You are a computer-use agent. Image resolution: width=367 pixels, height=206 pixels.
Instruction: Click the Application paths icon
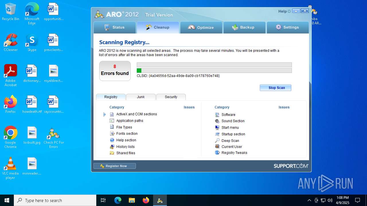tap(112, 121)
